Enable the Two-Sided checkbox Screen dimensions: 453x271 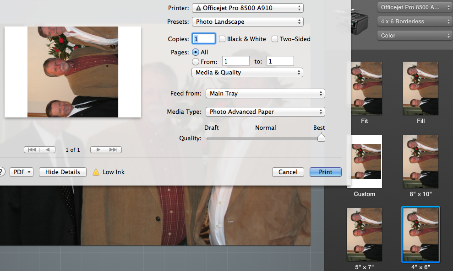tap(275, 39)
